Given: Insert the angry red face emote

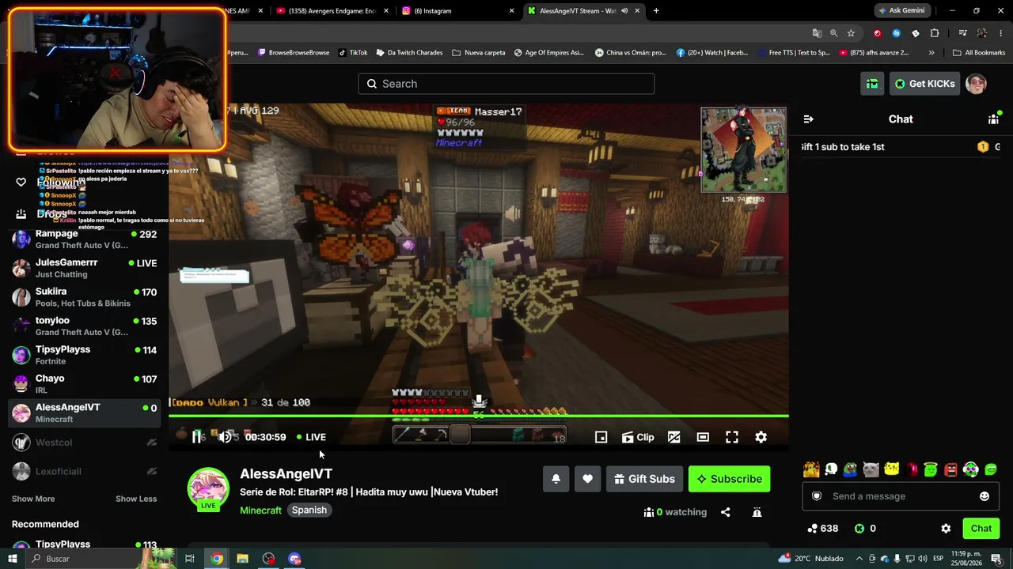Looking at the screenshot, I should 951,470.
